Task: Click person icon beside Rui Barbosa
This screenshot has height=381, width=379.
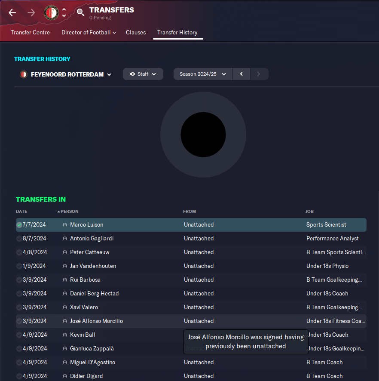Action: (x=65, y=280)
